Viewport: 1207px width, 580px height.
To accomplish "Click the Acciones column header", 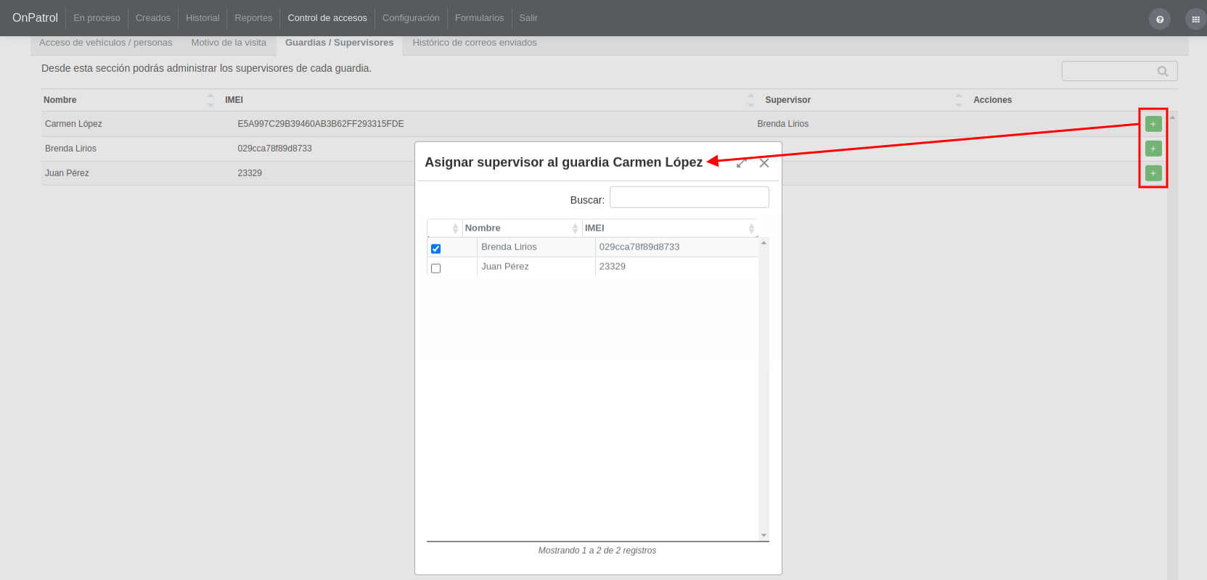I will coord(992,100).
